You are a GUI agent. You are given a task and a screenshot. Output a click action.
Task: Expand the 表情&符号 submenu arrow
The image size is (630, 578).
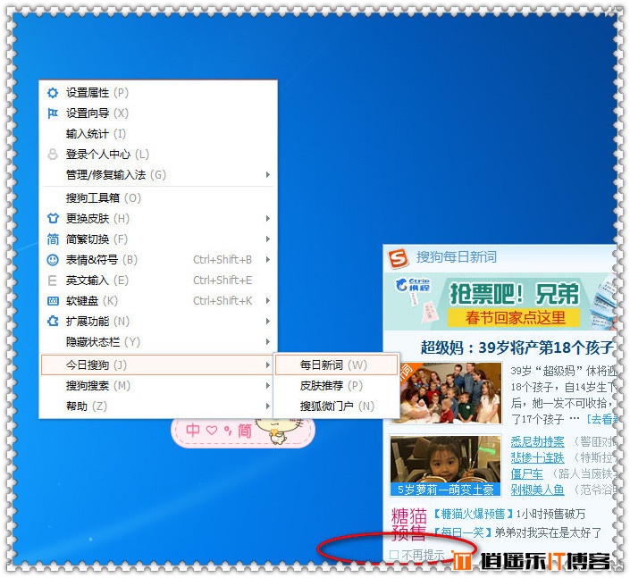tap(267, 259)
